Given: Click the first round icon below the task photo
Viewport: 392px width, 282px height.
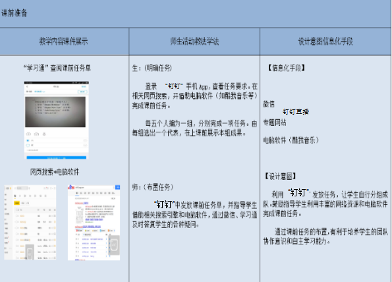Looking at the screenshot, I should coord(28,134).
